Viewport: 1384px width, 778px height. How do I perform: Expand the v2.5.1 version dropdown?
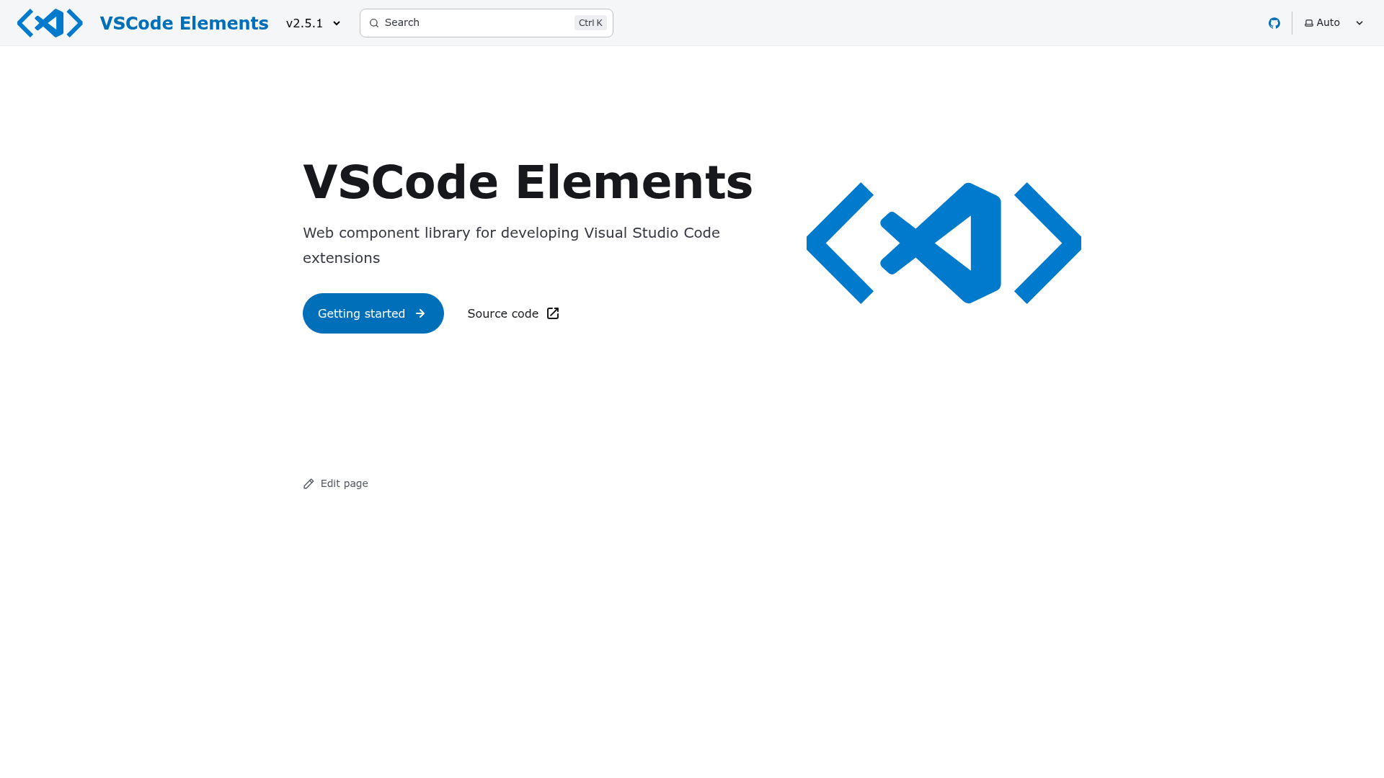pyautogui.click(x=314, y=23)
